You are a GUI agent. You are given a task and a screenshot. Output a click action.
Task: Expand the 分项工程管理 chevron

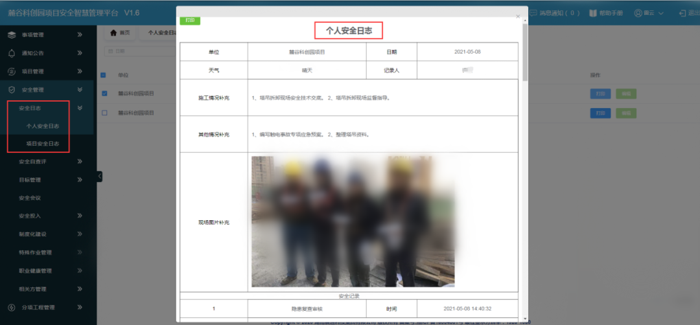point(80,307)
